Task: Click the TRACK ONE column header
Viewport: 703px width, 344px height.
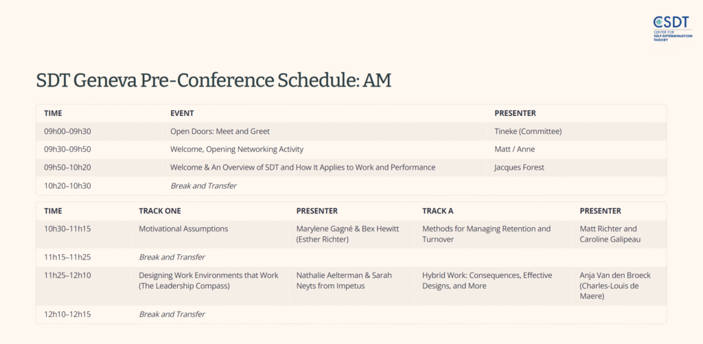Action: [159, 211]
